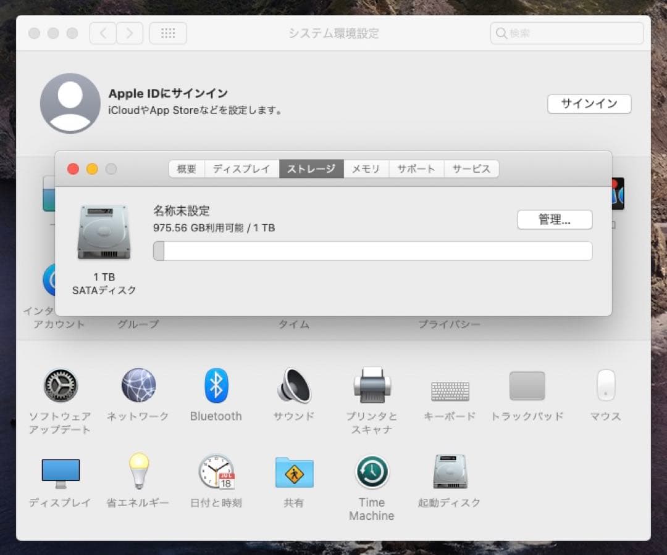Open Trackpad settings
This screenshot has height=555, width=667.
[527, 387]
